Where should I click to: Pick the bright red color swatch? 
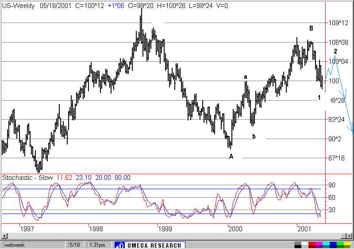coord(312,243)
